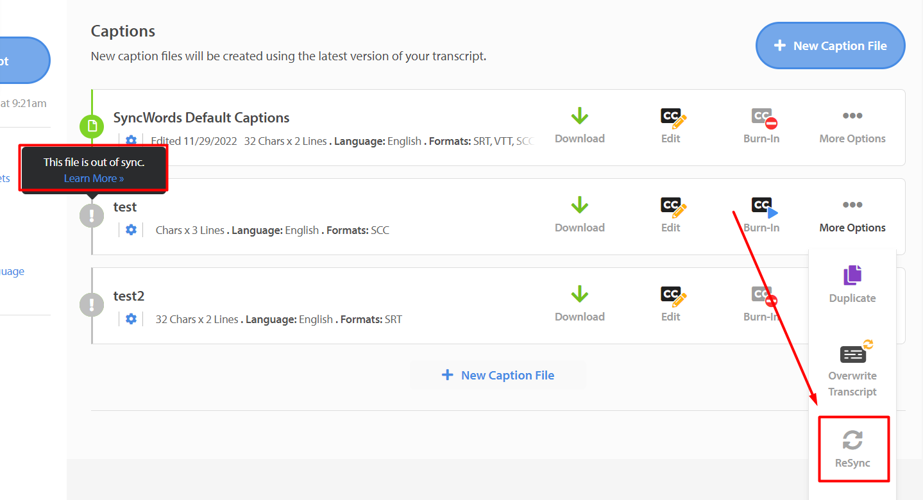
Task: Edit SyncWords Default Captions
Action: 671,126
